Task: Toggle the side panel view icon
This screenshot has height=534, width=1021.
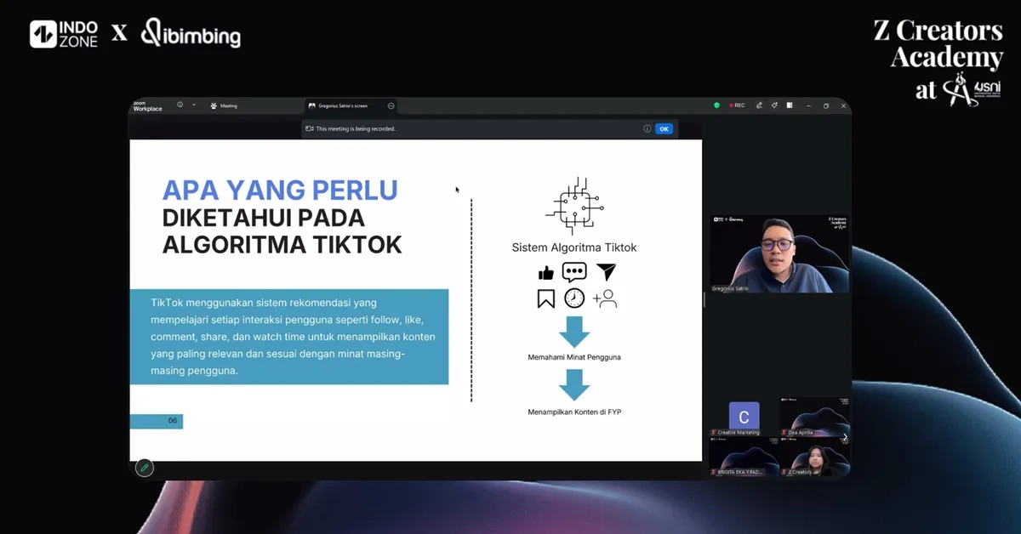Action: (x=790, y=105)
